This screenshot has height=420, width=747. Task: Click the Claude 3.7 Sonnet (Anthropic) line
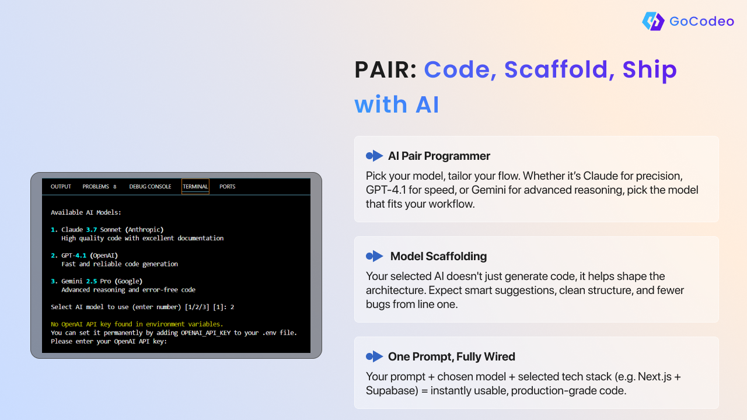(107, 230)
